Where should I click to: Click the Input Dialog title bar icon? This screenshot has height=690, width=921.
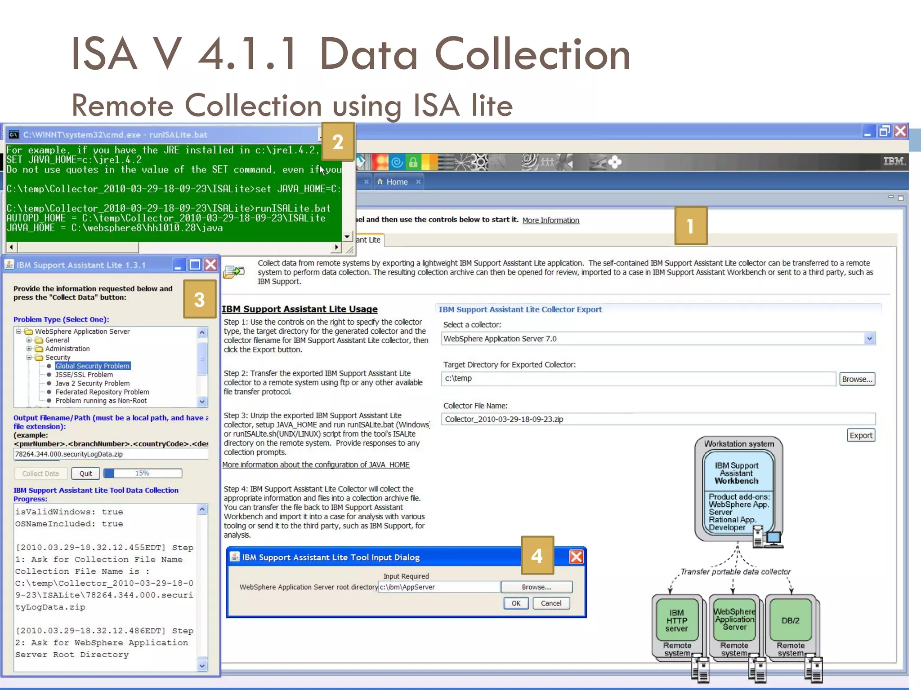click(235, 557)
